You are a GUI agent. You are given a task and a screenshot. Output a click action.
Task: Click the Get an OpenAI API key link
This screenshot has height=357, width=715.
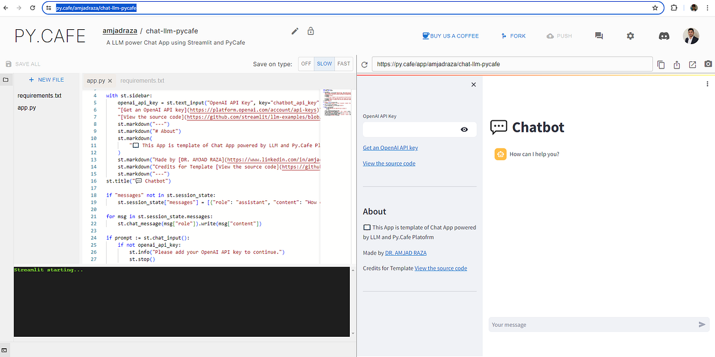pyautogui.click(x=390, y=147)
